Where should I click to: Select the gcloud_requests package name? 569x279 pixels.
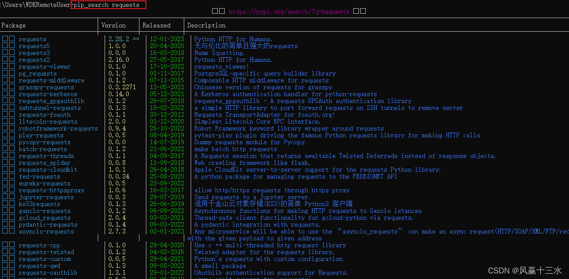pos(44,218)
